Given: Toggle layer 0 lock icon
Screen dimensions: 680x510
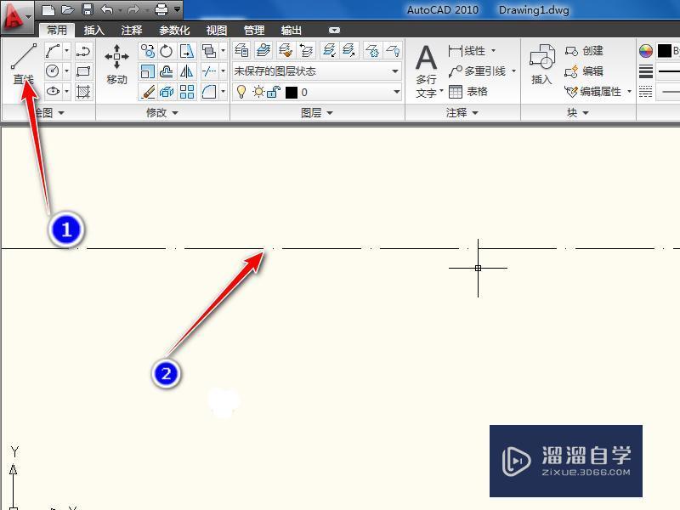Looking at the screenshot, I should point(274,92).
